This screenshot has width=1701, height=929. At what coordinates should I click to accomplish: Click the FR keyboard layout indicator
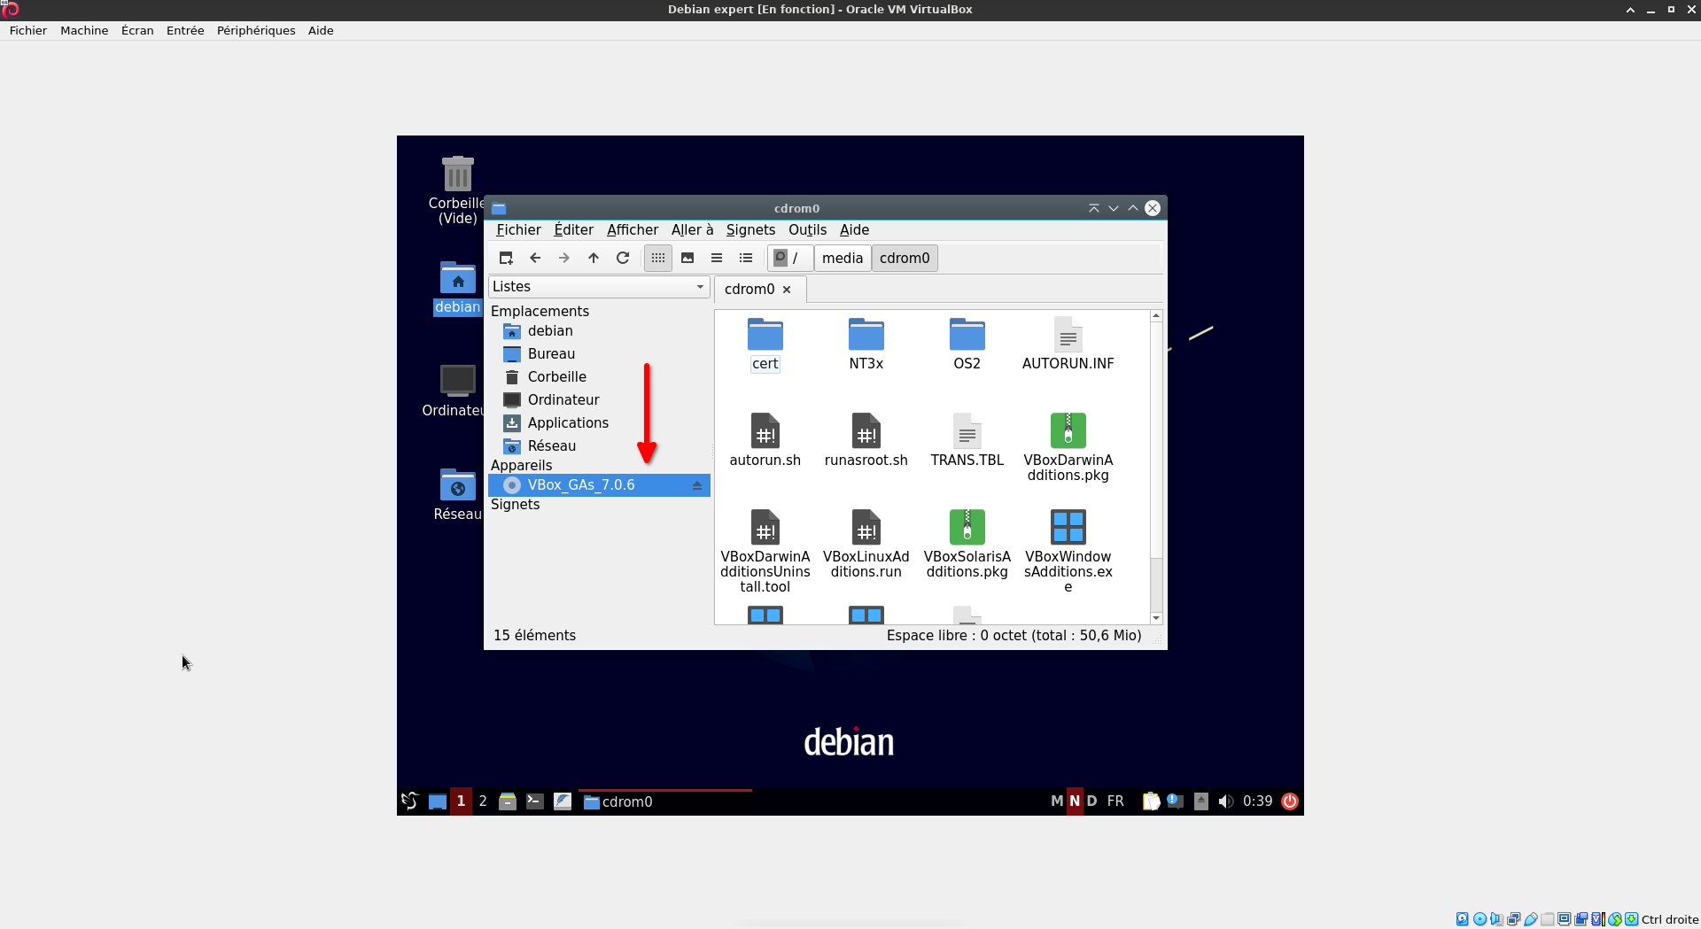pyautogui.click(x=1115, y=801)
